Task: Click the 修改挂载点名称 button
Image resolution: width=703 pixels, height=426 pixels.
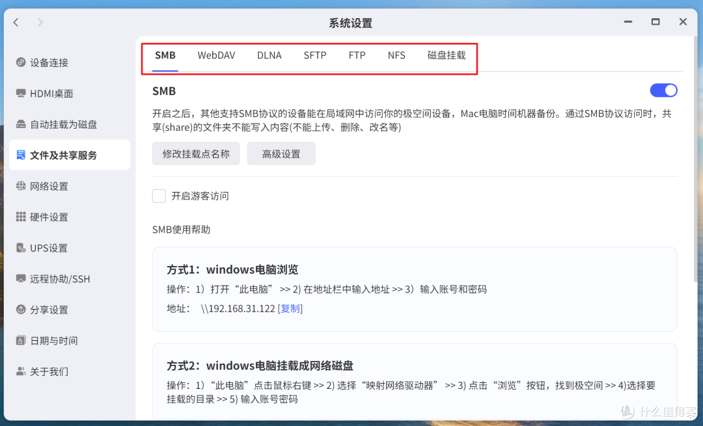Action: pos(196,153)
